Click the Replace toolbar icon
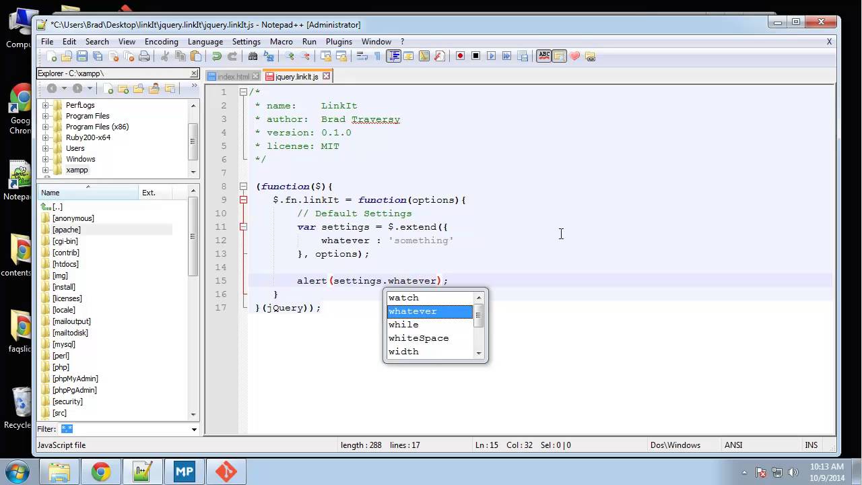Image resolution: width=862 pixels, height=485 pixels. point(269,56)
